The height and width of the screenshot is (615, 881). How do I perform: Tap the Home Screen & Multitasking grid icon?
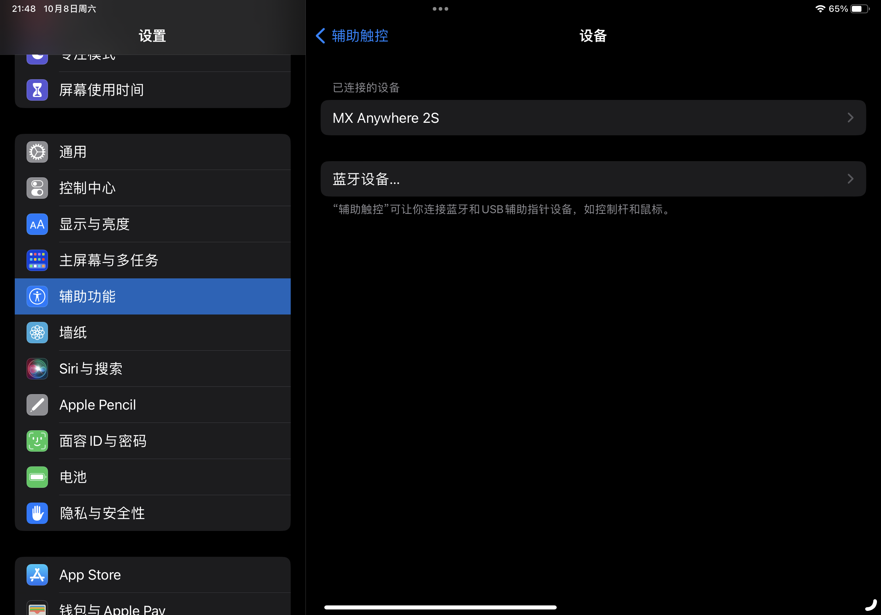click(37, 260)
